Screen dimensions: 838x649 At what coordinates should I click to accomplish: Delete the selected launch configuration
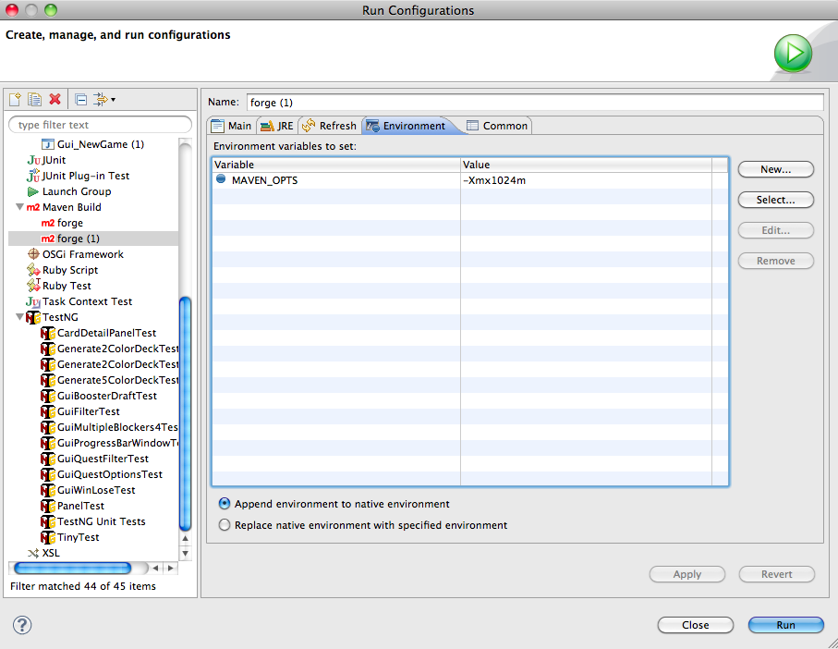(x=55, y=100)
